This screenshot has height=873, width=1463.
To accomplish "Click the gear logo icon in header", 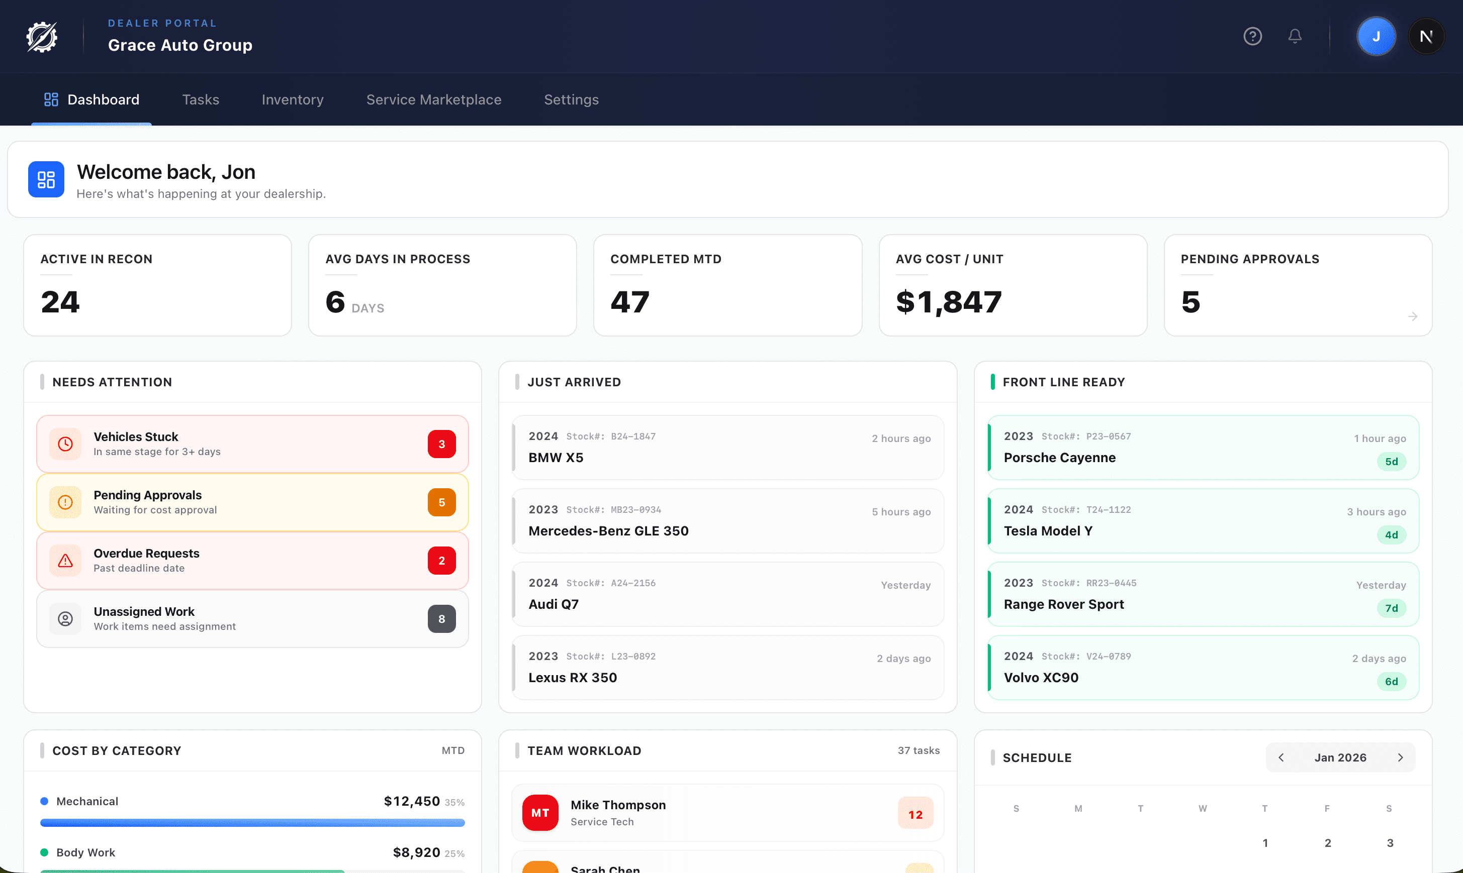I will pyautogui.click(x=42, y=37).
